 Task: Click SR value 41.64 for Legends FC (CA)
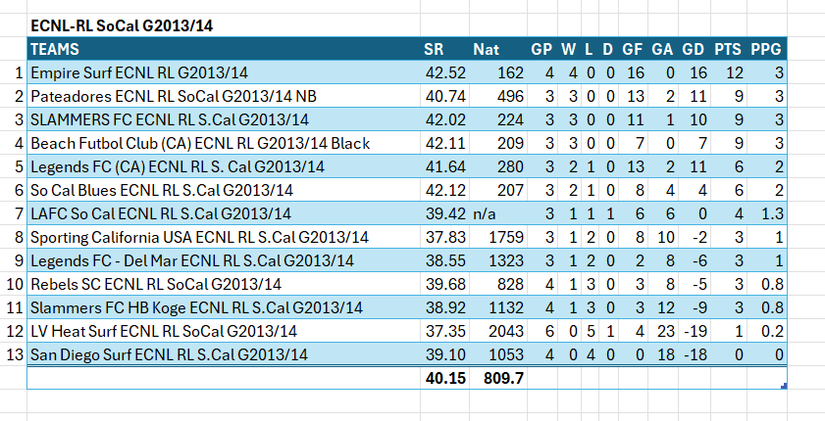click(x=444, y=166)
